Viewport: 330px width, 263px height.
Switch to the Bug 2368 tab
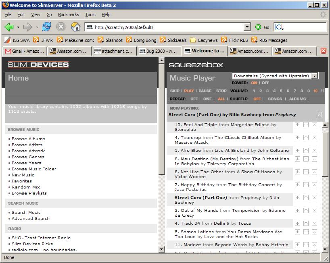[x=158, y=51]
